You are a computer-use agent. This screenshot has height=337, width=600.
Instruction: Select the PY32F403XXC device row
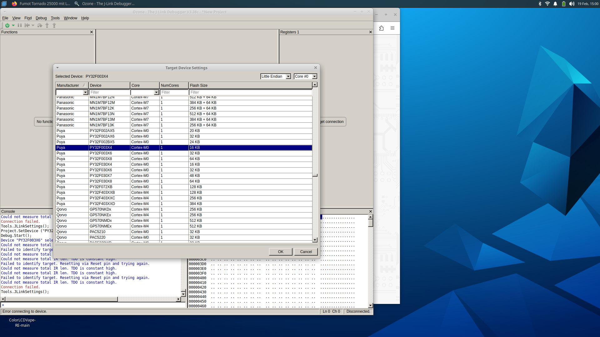point(184,198)
